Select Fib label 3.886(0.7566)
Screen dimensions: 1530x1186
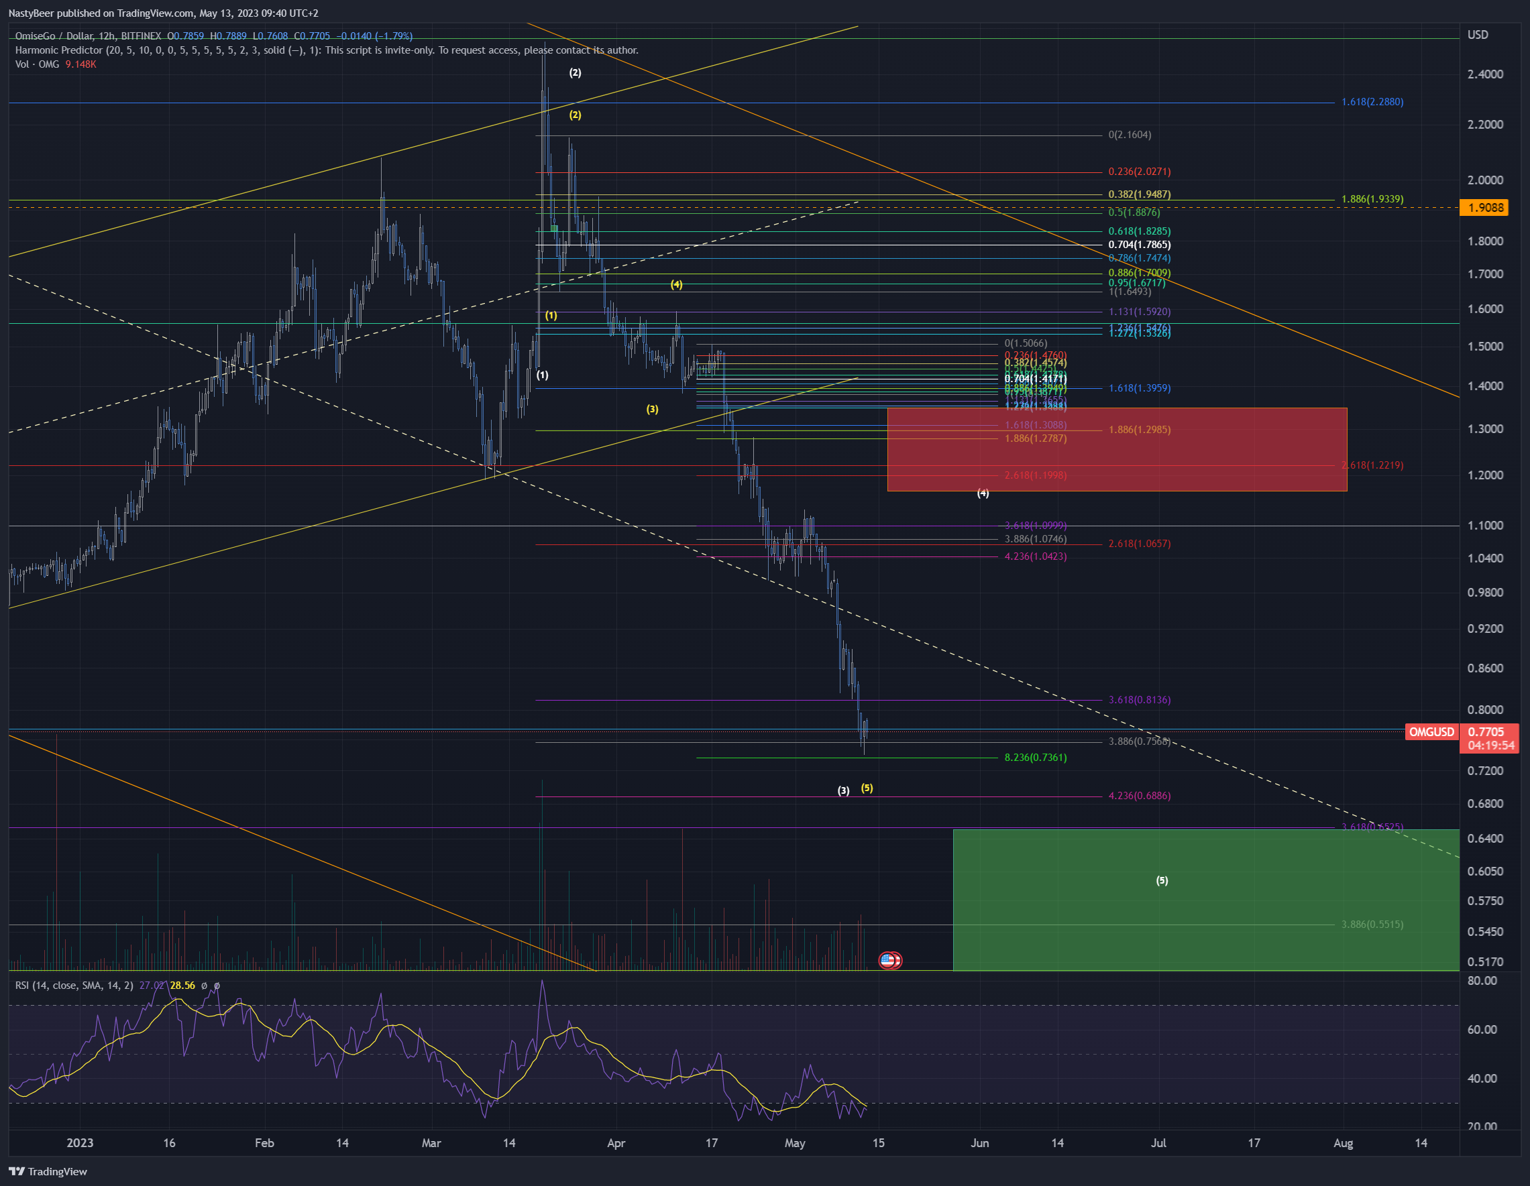point(1139,741)
